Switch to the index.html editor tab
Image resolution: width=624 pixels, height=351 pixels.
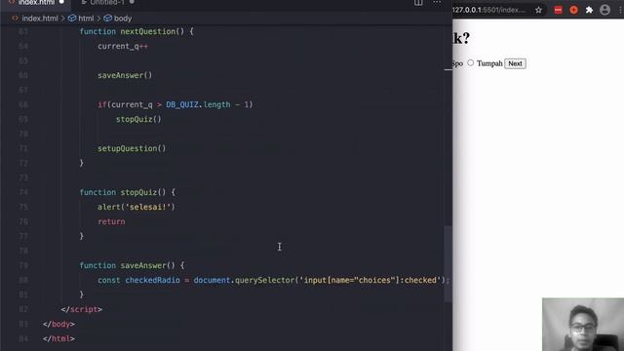pyautogui.click(x=36, y=2)
